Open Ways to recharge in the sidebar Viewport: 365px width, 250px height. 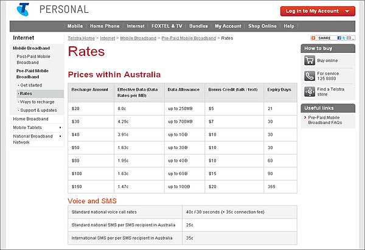pyautogui.click(x=37, y=102)
